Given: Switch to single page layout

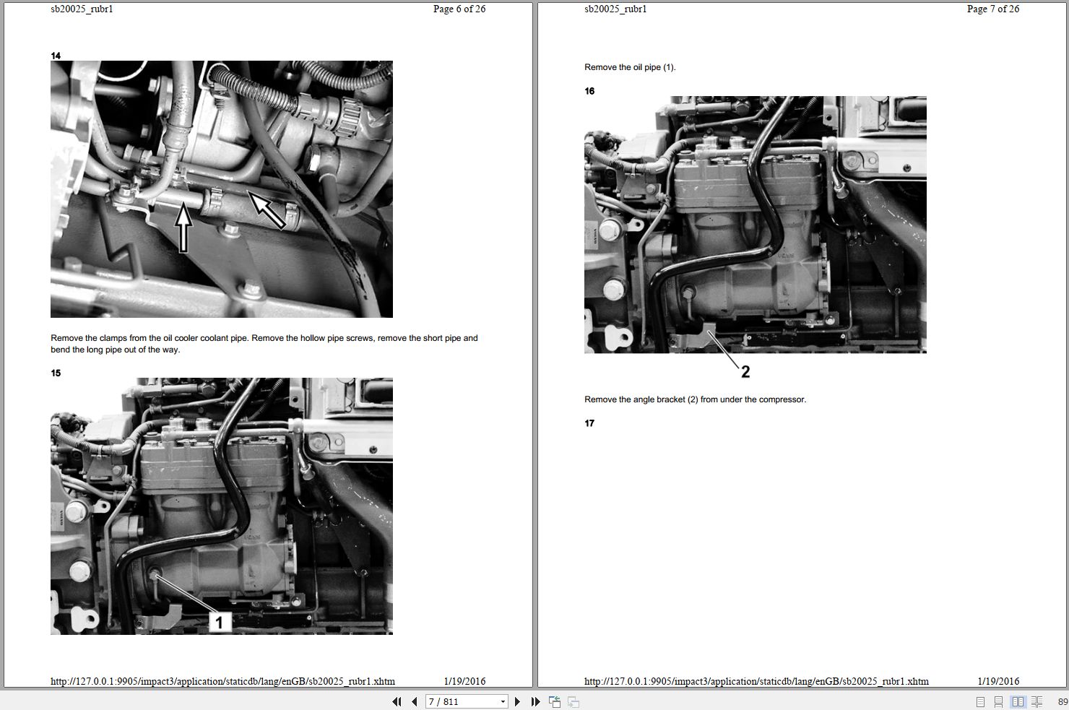Looking at the screenshot, I should coord(980,701).
